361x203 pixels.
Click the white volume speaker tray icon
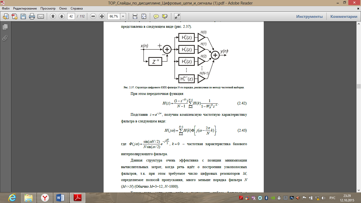[323, 198]
